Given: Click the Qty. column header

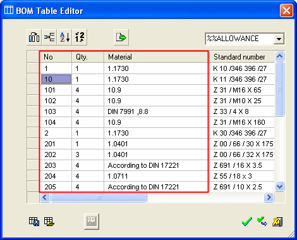Looking at the screenshot, I should (x=88, y=57).
